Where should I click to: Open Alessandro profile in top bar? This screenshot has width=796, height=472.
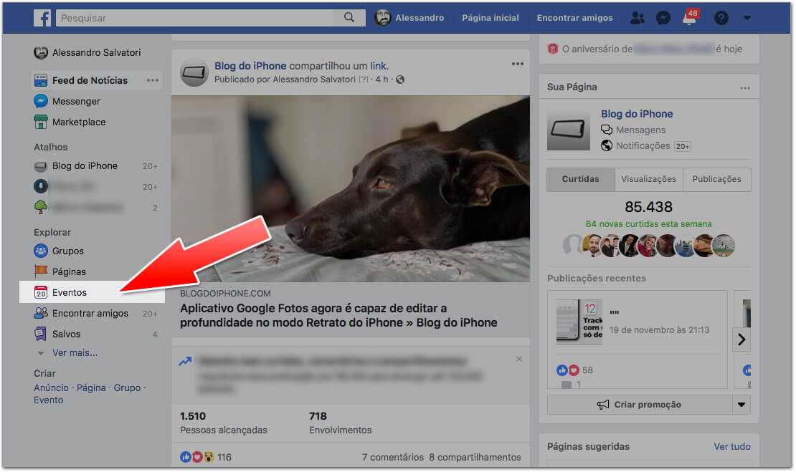tap(409, 18)
